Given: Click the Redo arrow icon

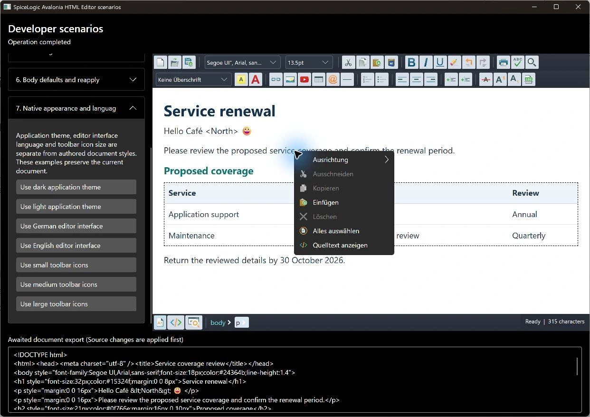Looking at the screenshot, I should coord(483,62).
